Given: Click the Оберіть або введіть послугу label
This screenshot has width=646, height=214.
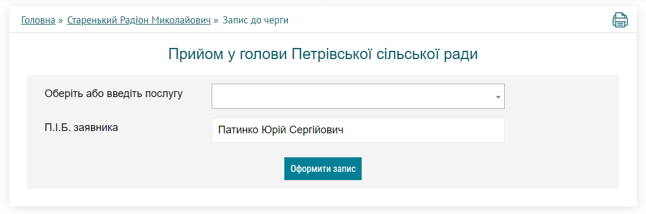Looking at the screenshot, I should tap(114, 94).
